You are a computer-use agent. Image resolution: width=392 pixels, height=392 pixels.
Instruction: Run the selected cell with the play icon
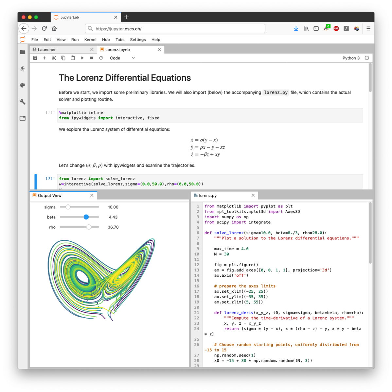coord(82,58)
